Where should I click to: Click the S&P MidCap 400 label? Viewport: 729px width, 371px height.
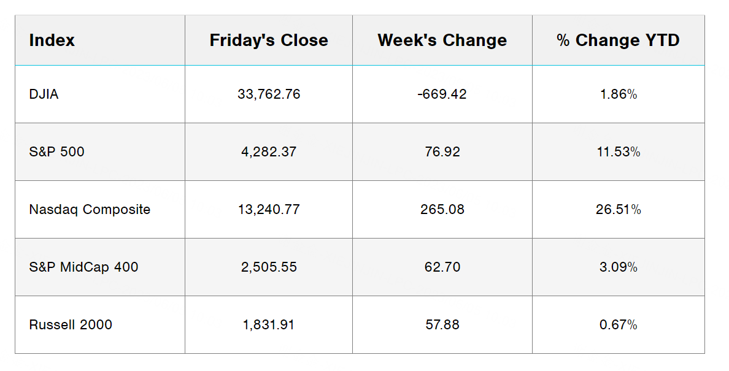coord(84,267)
